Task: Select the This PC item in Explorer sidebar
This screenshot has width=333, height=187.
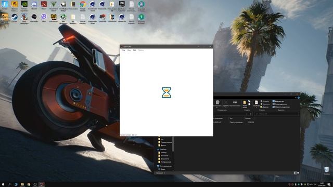Action: pos(164,166)
